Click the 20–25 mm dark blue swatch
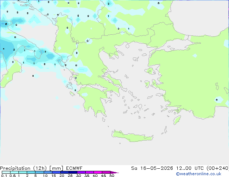 [65, 172]
